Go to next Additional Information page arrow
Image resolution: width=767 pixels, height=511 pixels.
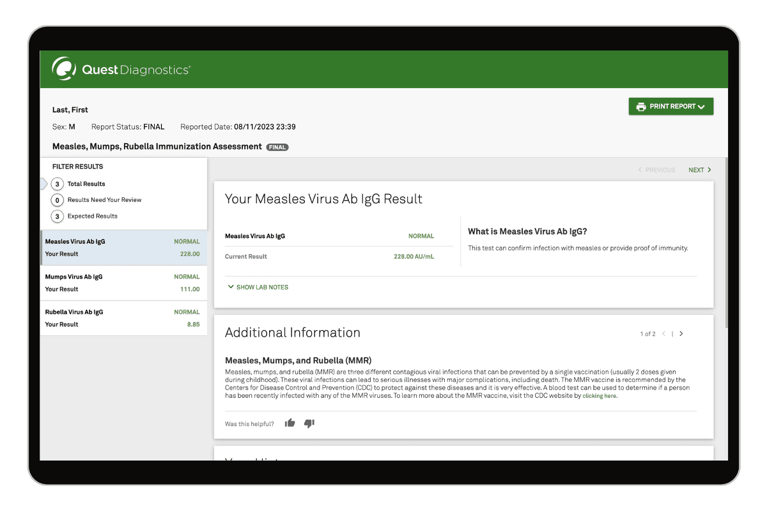681,333
